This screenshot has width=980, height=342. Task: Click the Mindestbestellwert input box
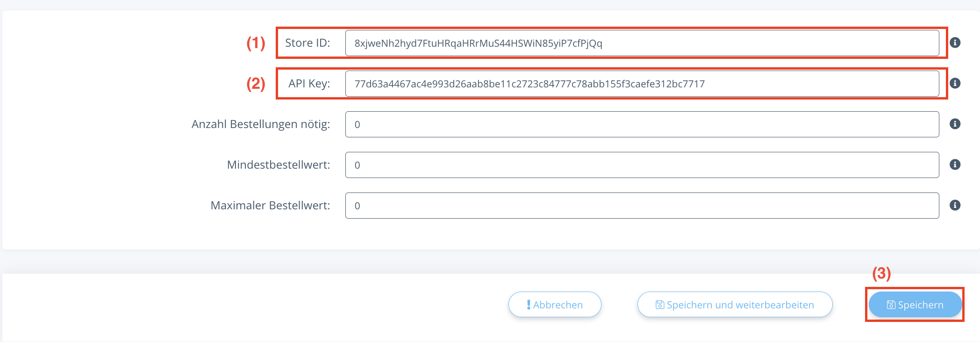(x=642, y=165)
